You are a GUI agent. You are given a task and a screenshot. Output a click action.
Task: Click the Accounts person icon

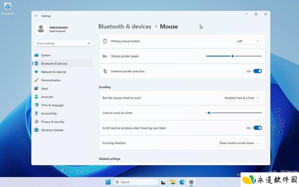coord(36,96)
